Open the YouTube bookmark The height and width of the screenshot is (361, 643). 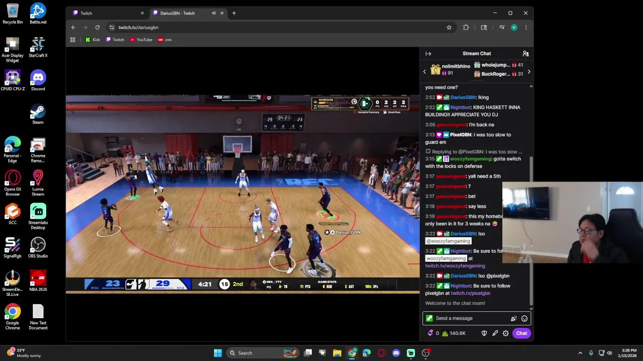pyautogui.click(x=141, y=40)
